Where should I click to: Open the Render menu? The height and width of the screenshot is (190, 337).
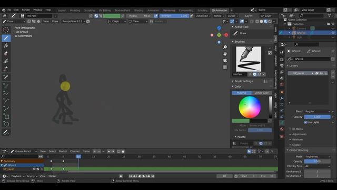click(26, 10)
